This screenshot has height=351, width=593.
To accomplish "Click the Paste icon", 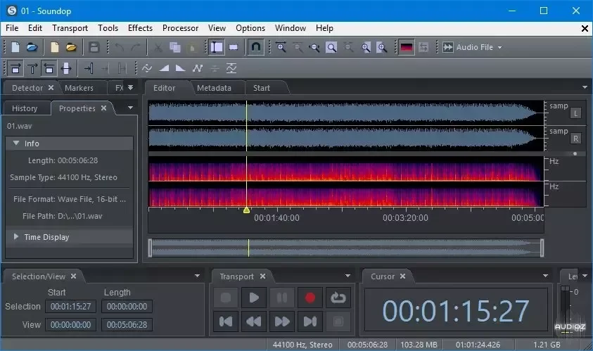I will coord(192,47).
